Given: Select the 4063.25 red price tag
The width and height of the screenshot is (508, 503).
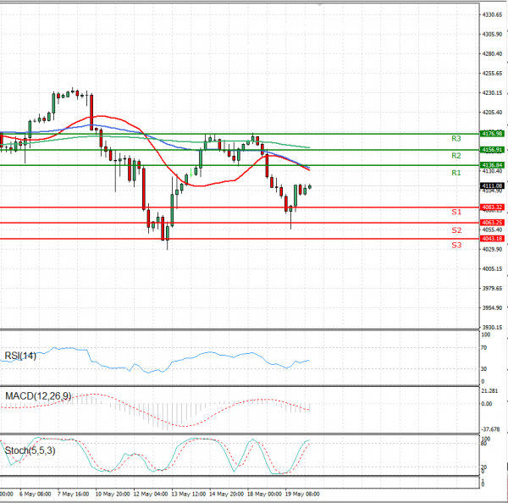Looking at the screenshot, I should pyautogui.click(x=492, y=223).
